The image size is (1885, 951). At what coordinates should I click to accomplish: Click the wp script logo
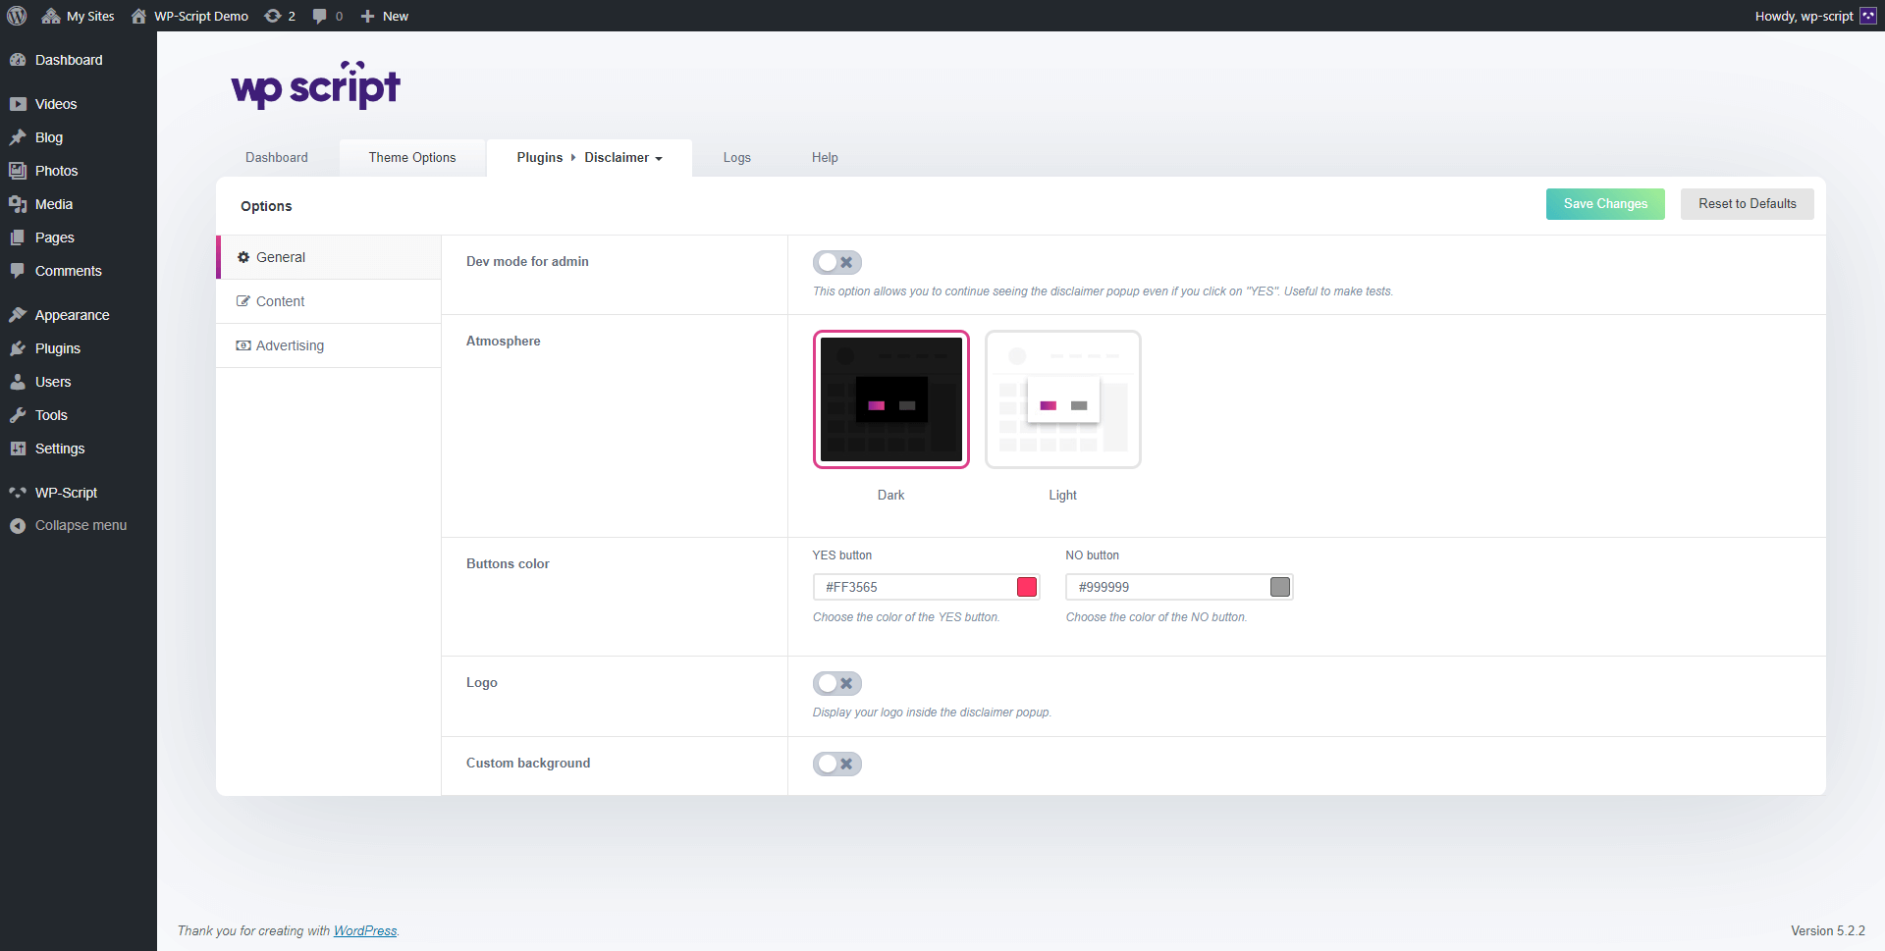pos(315,85)
